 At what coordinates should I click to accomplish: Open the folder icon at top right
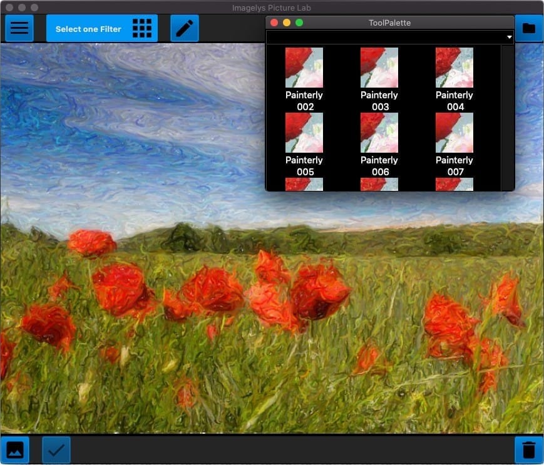pos(529,28)
